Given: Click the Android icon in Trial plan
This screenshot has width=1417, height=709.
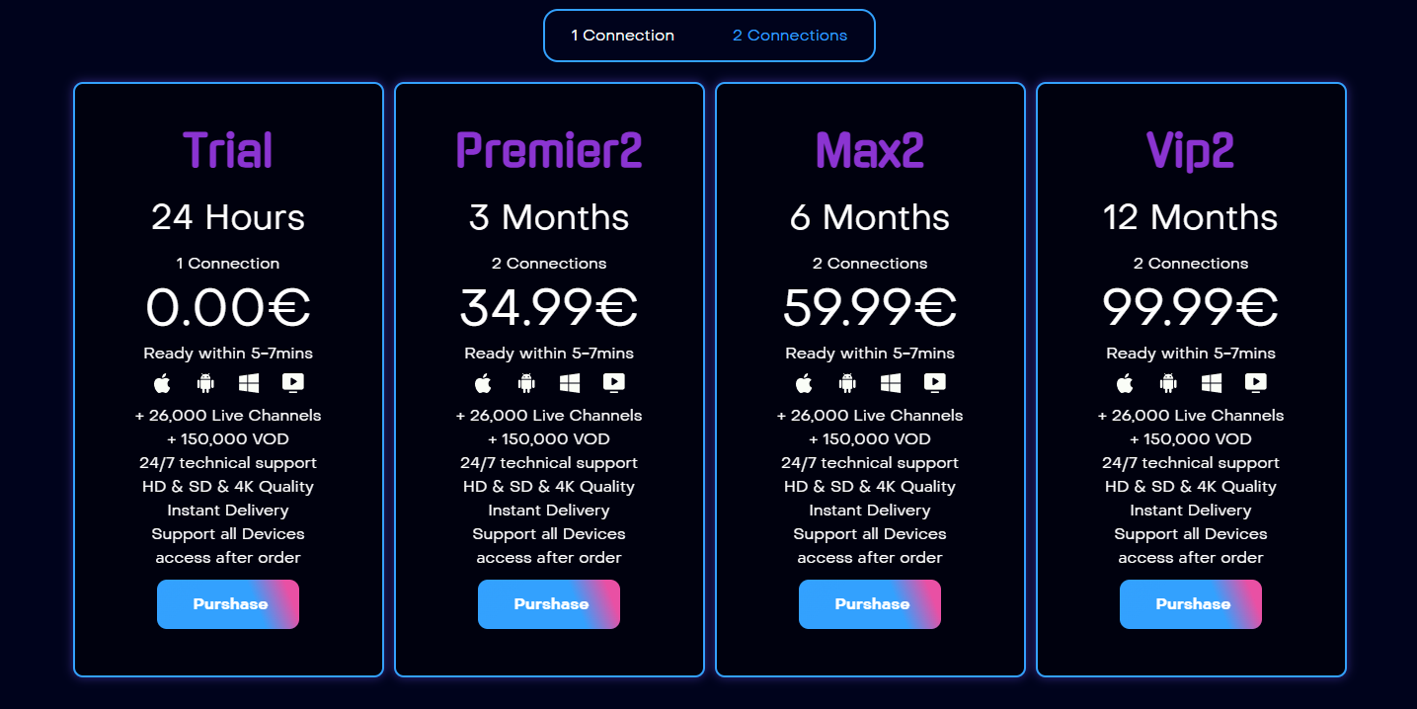Looking at the screenshot, I should (205, 382).
